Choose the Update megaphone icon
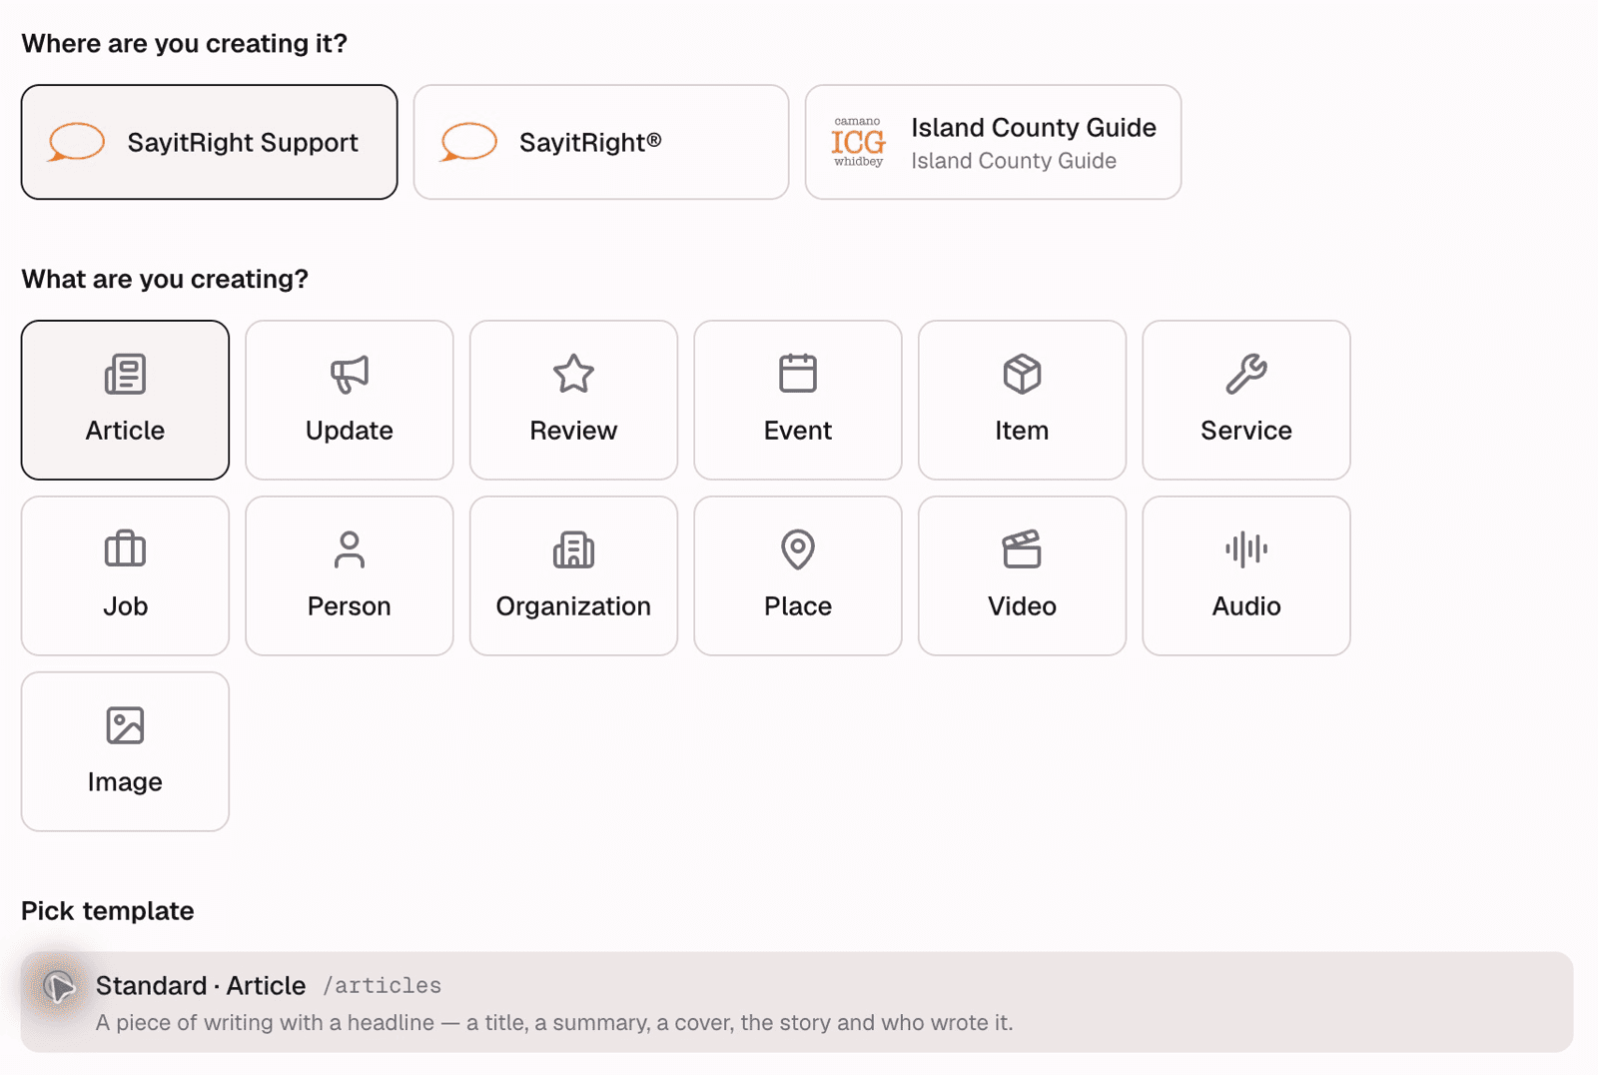1598x1075 pixels. [x=350, y=375]
